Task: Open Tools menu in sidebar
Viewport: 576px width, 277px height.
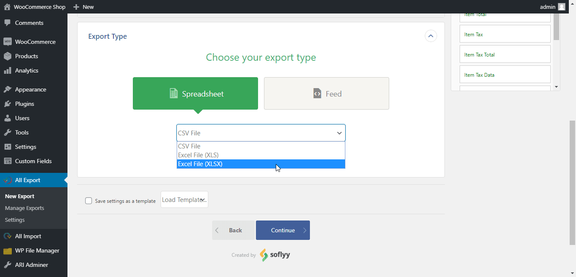Action: [x=34, y=132]
